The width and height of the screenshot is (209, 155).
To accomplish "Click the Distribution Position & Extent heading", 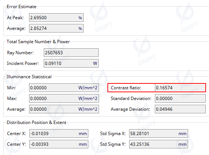I will point(36,123).
